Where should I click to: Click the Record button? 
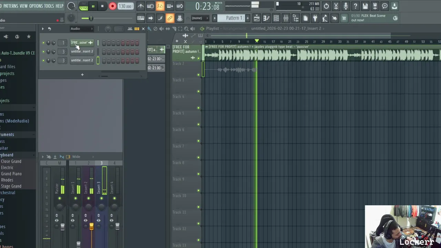112,6
